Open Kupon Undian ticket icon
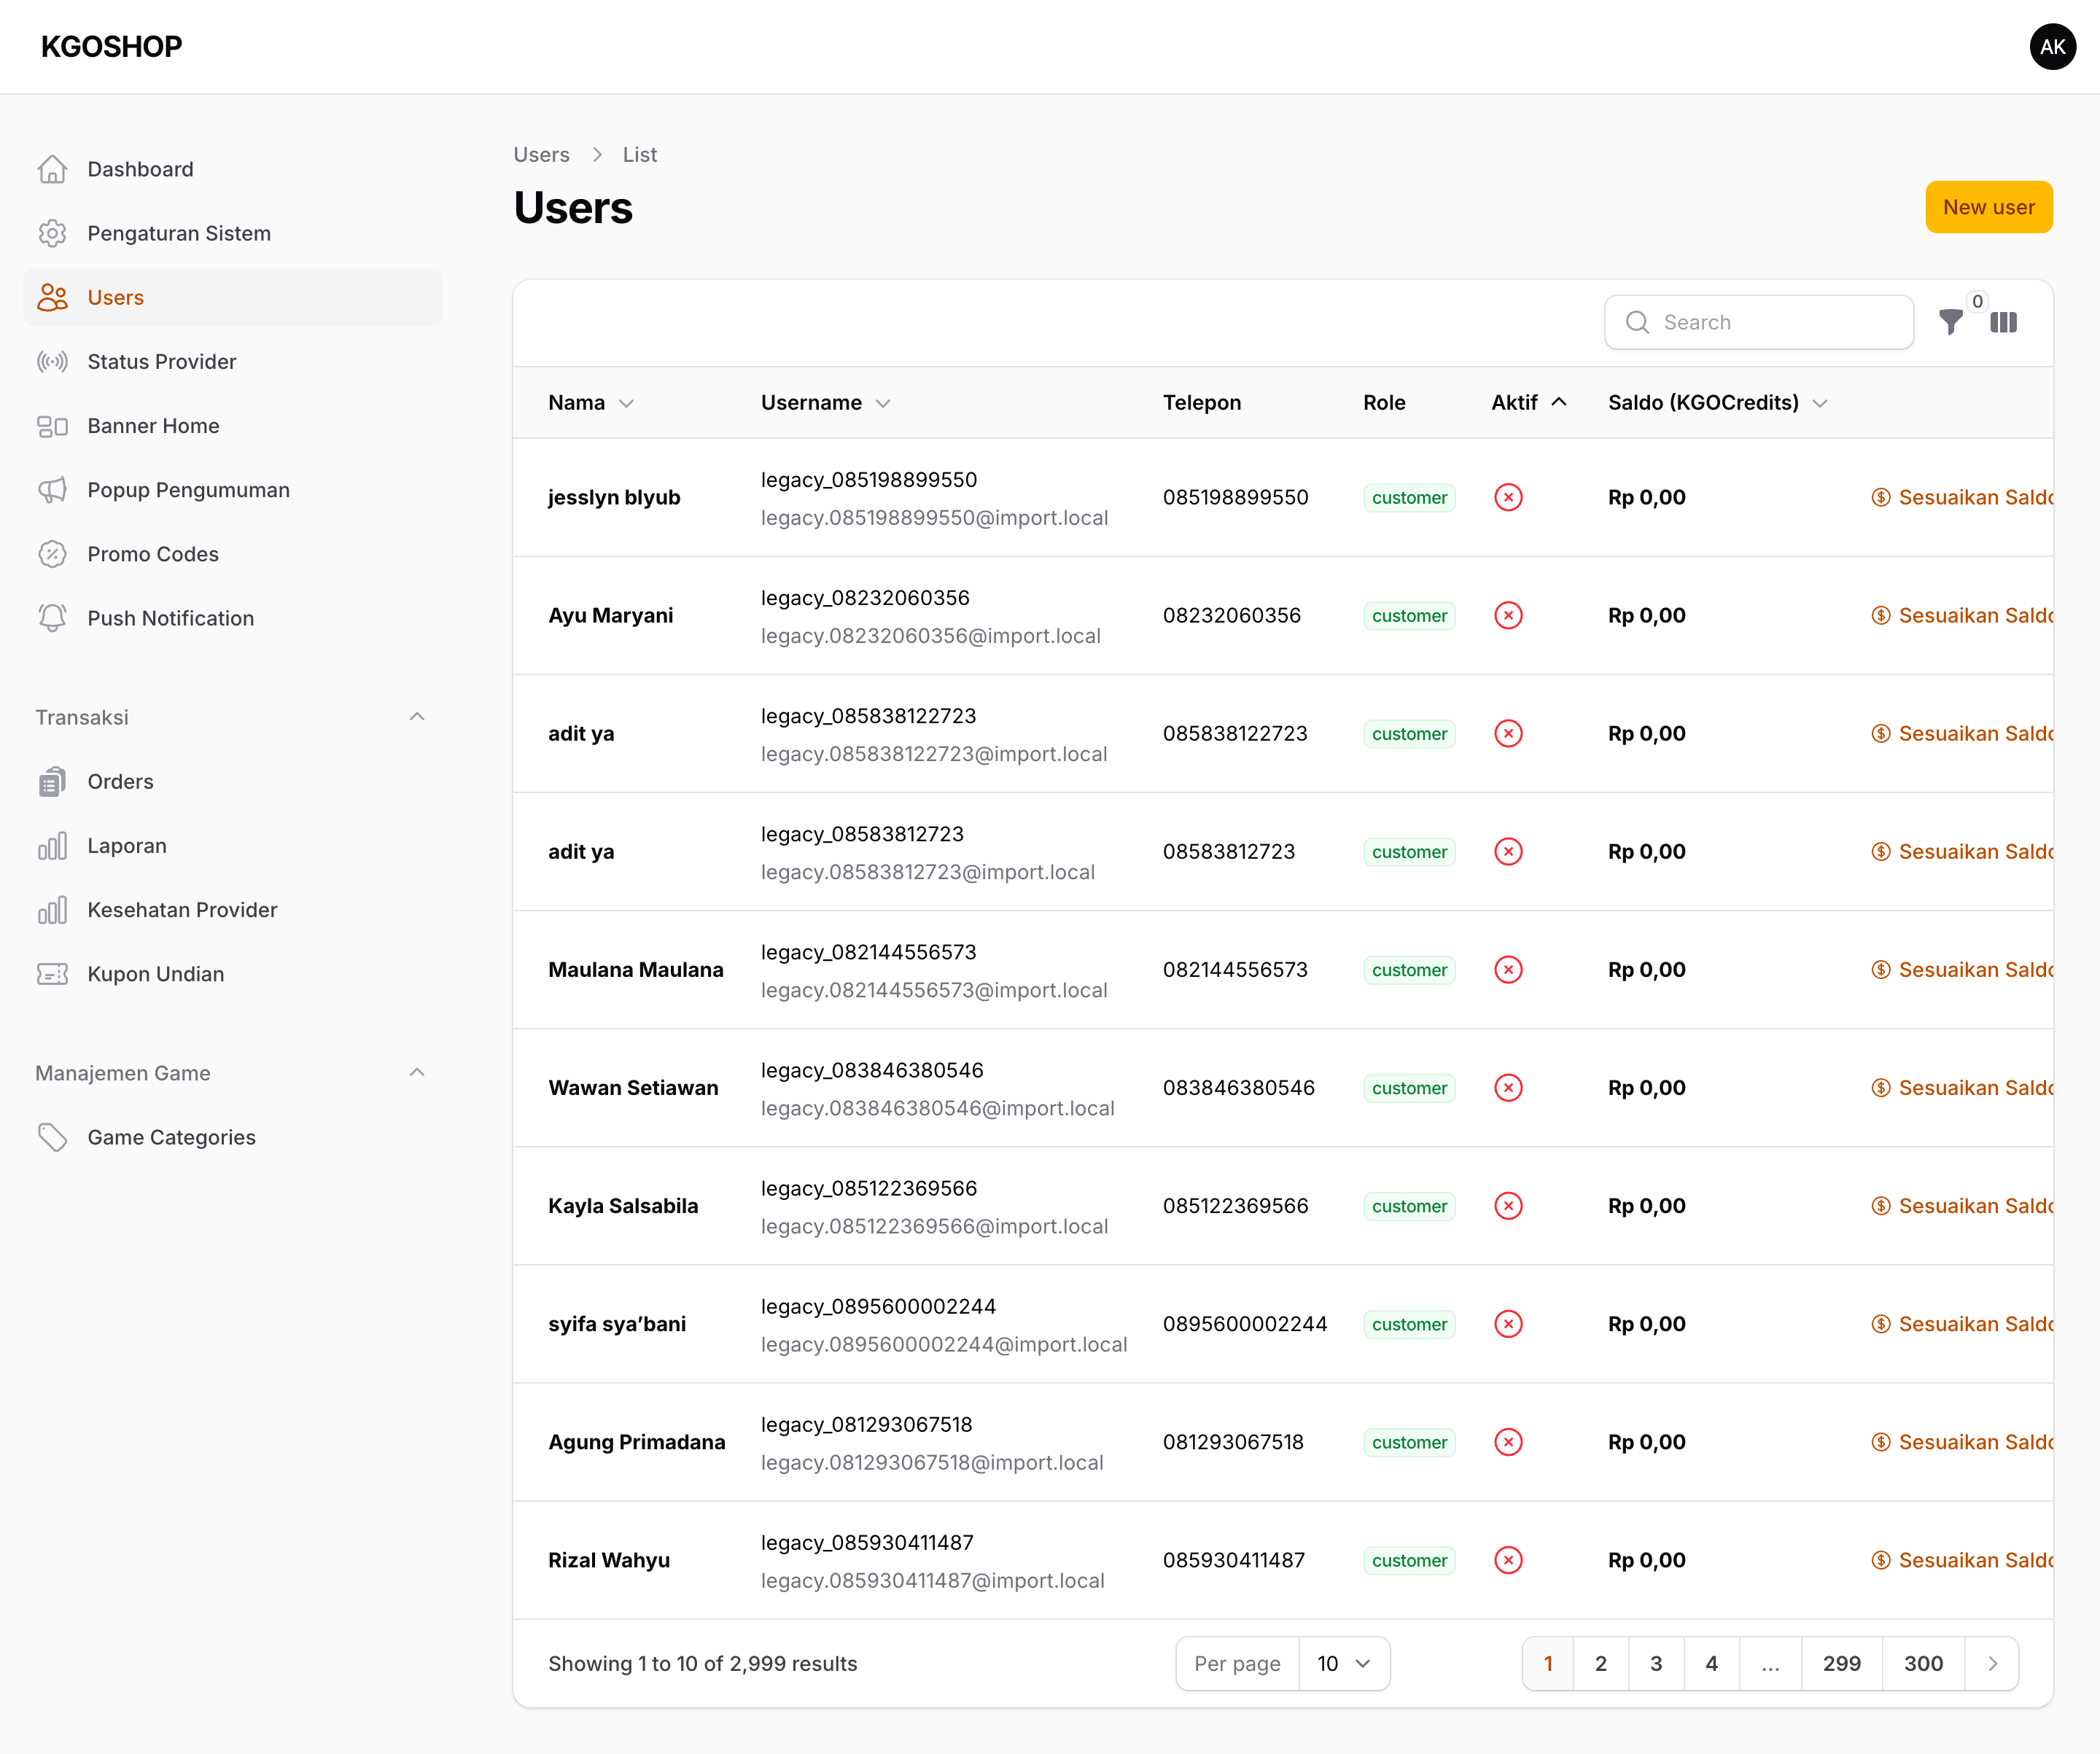 coord(52,974)
